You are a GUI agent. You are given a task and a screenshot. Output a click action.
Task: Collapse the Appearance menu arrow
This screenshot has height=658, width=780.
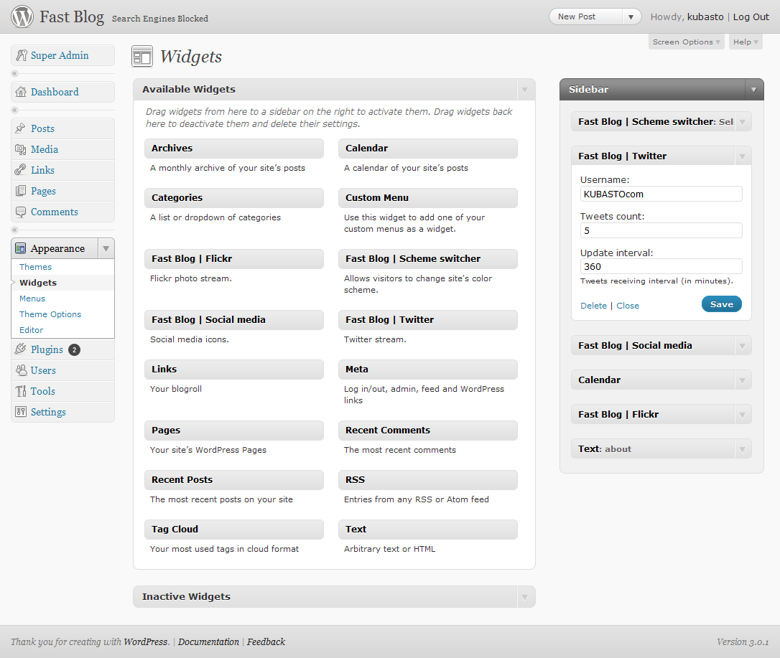point(106,248)
